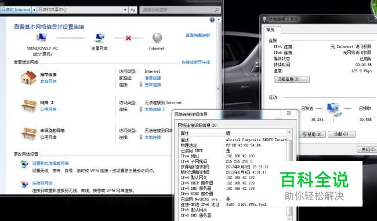Click scroll-up arrow of details list
Image resolution: width=377 pixels, height=221 pixels.
(x=289, y=132)
